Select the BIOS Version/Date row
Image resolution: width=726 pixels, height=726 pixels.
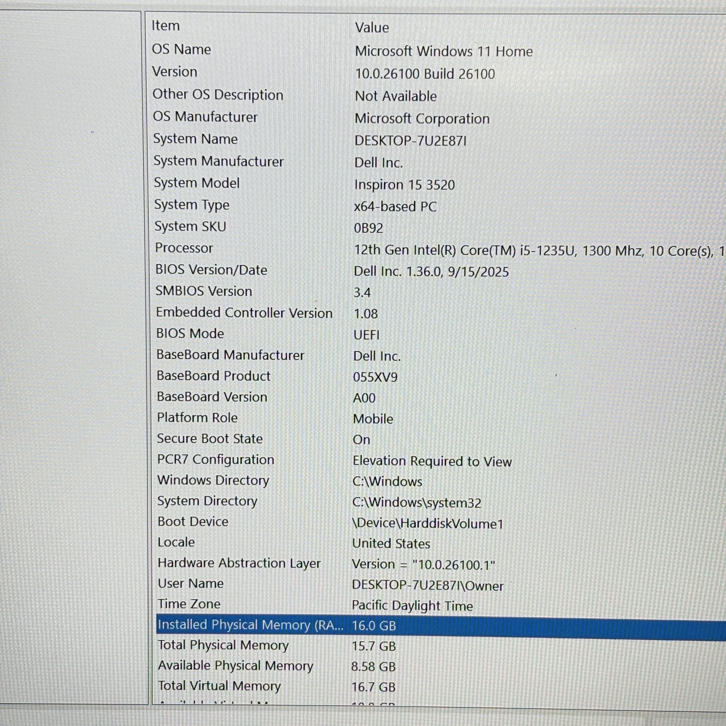point(211,270)
